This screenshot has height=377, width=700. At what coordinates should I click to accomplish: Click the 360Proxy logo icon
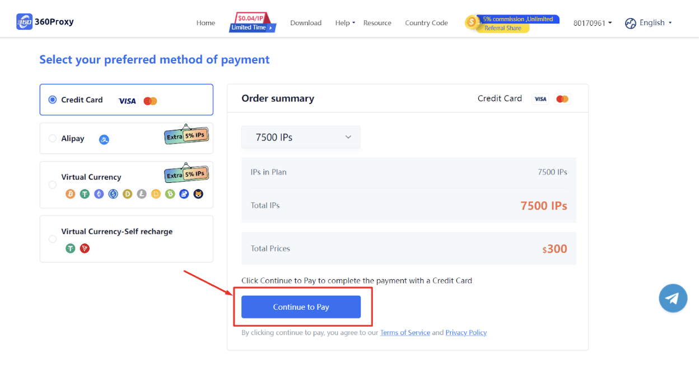click(24, 22)
